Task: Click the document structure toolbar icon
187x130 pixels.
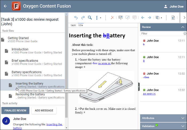Action: coord(173,18)
